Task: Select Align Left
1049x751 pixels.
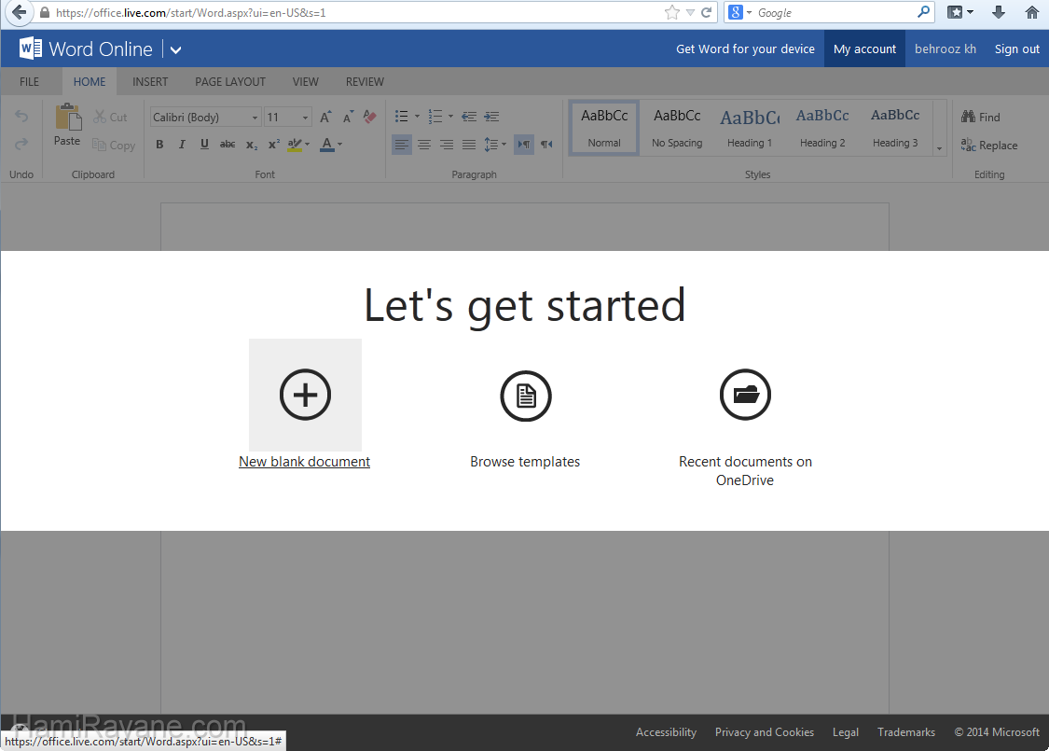Action: (x=401, y=144)
